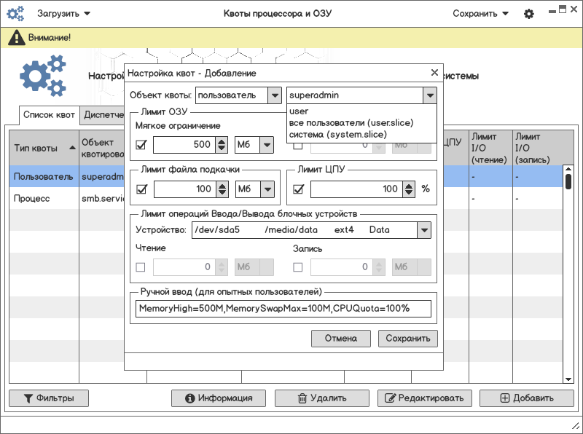Click the app gears logo in title bar
The height and width of the screenshot is (434, 583).
(15, 14)
